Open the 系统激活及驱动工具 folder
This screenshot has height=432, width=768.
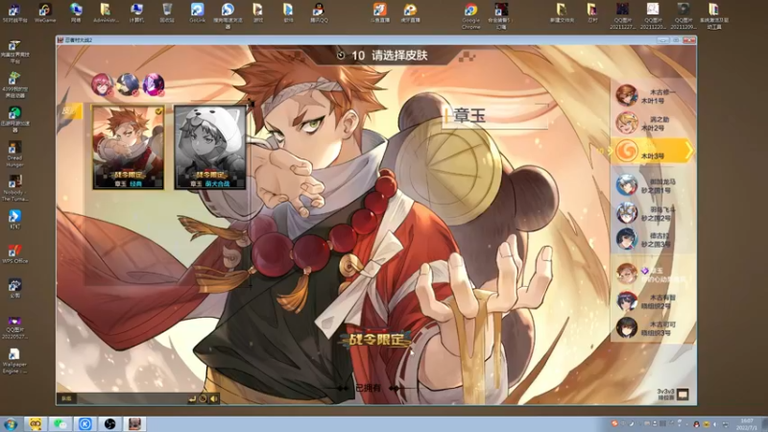click(713, 14)
